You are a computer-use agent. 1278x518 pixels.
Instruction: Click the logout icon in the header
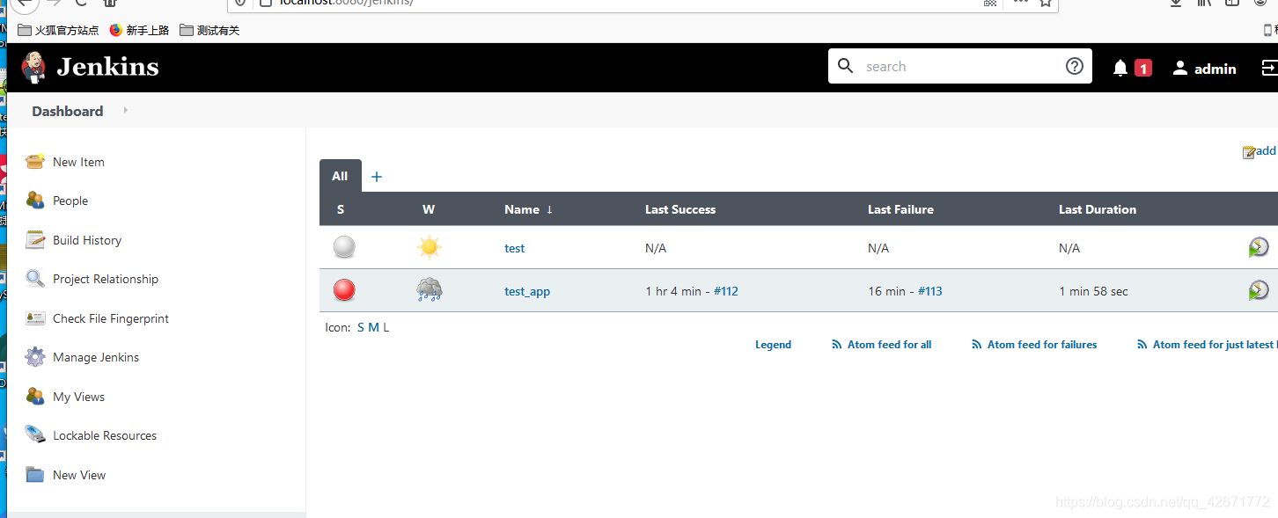(1270, 68)
